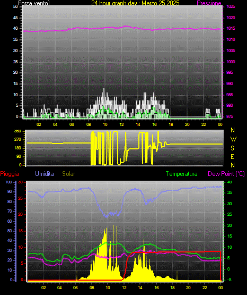Click the 45 wind speed axis value

click(15, 18)
